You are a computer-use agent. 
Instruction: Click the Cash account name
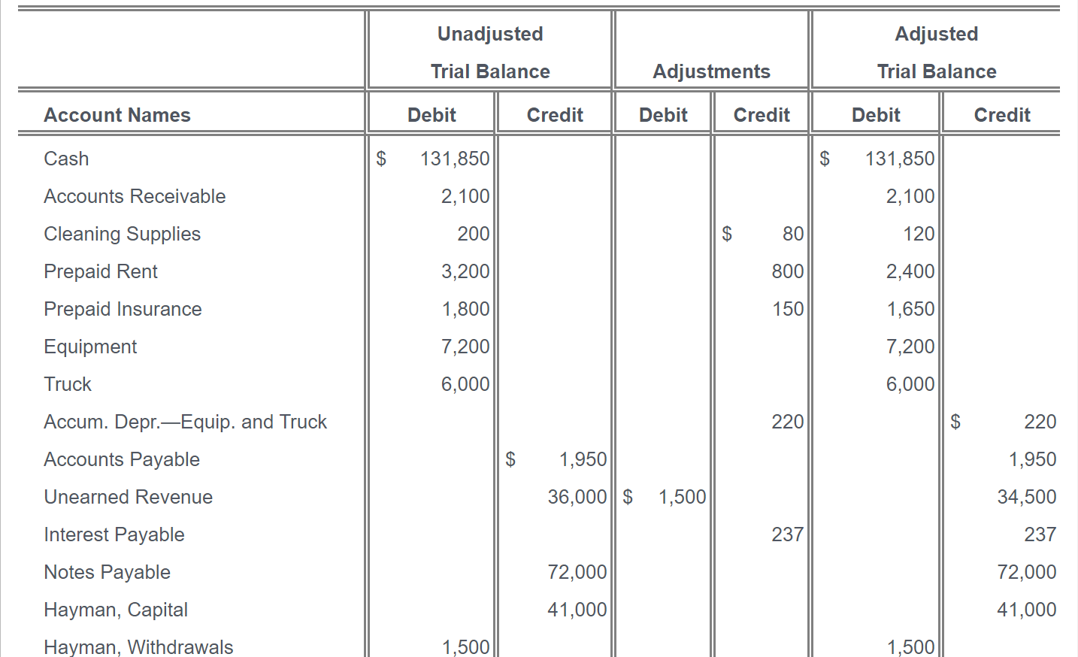[66, 159]
